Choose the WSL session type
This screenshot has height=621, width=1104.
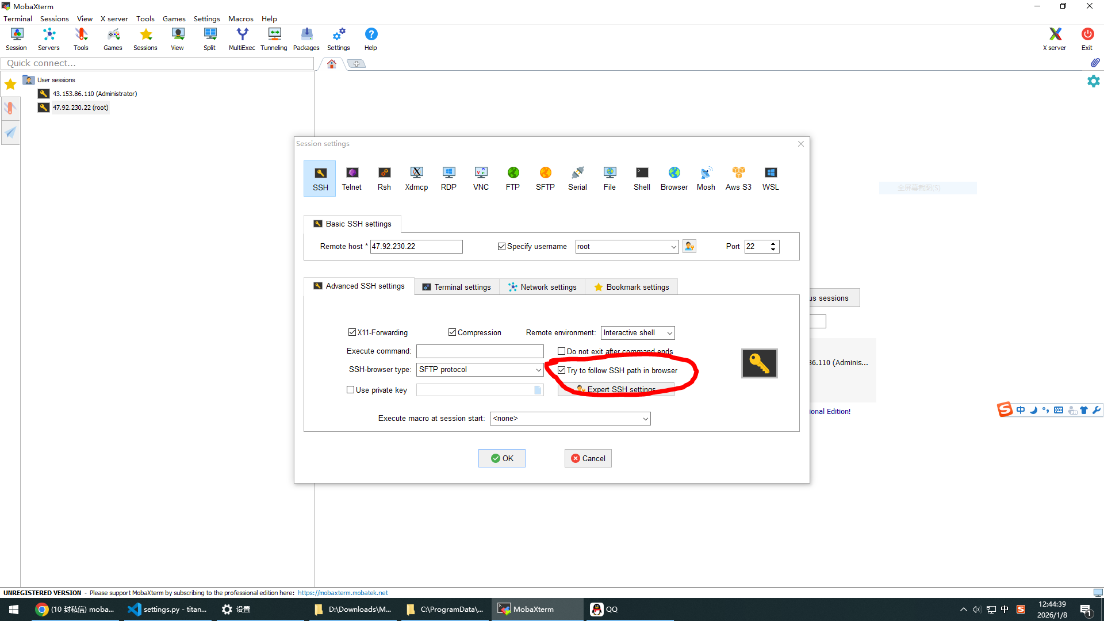(x=770, y=178)
